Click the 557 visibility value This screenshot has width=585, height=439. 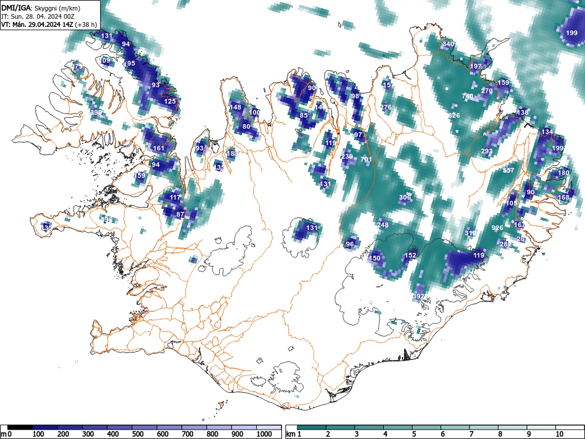[x=508, y=170]
